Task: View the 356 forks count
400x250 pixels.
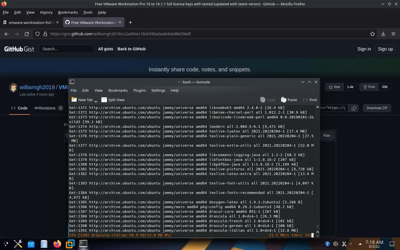Action: [384, 87]
